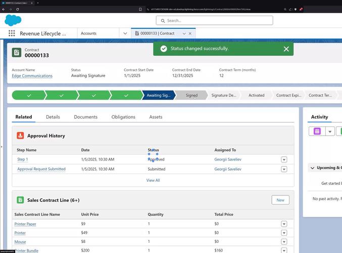Click View All in Approval History
The height and width of the screenshot is (253, 342).
tap(153, 180)
